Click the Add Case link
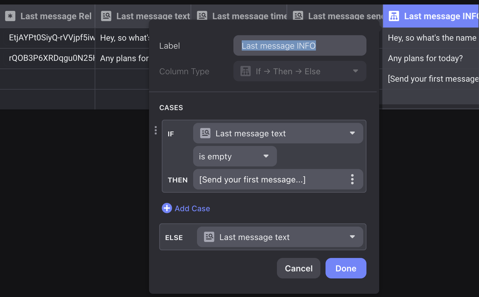This screenshot has width=479, height=297. click(192, 208)
